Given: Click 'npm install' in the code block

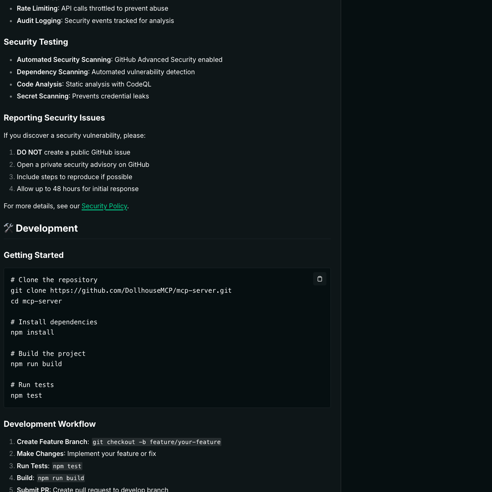Looking at the screenshot, I should click(x=32, y=332).
